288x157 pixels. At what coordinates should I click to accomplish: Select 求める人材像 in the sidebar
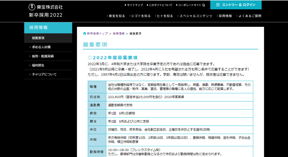(x=48, y=47)
